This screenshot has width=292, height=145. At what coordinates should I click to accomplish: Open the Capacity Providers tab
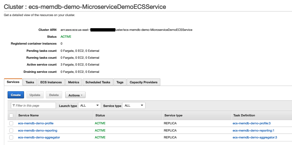pyautogui.click(x=144, y=82)
